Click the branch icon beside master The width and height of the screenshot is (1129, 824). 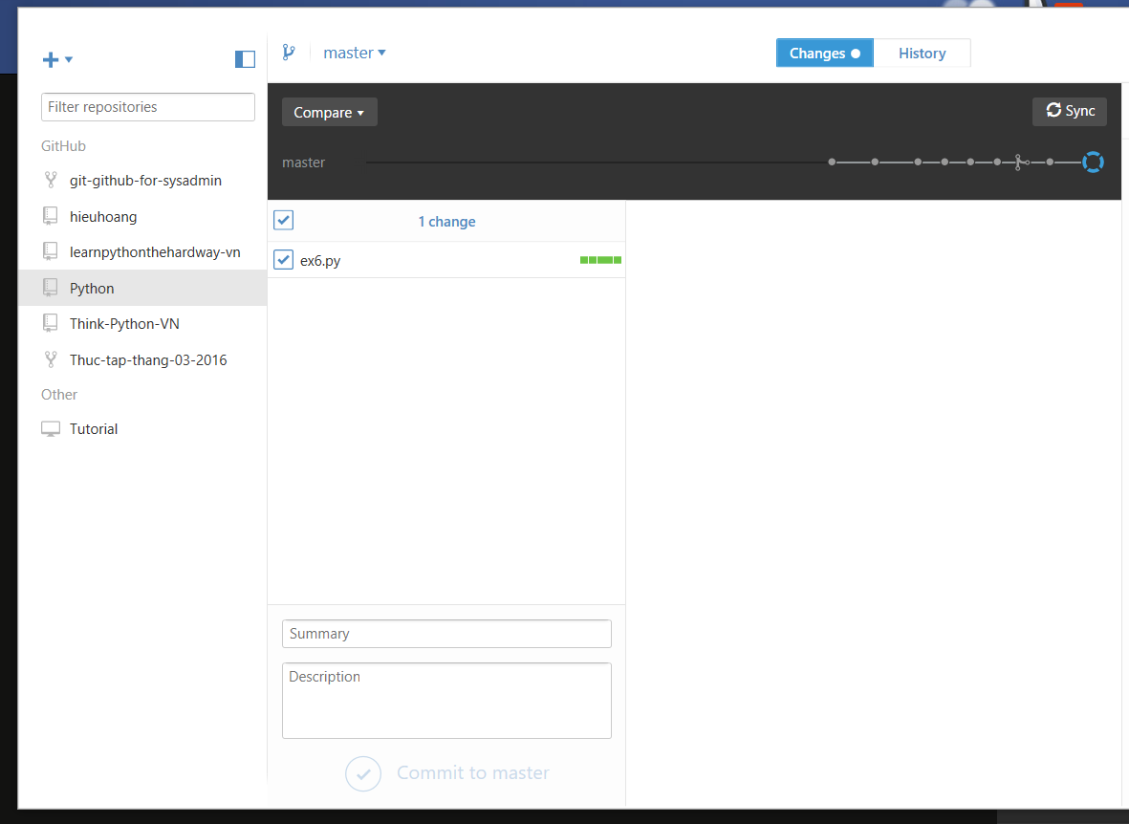click(290, 52)
